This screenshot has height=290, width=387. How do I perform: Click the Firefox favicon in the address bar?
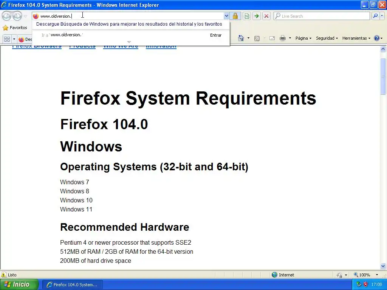pyautogui.click(x=36, y=16)
